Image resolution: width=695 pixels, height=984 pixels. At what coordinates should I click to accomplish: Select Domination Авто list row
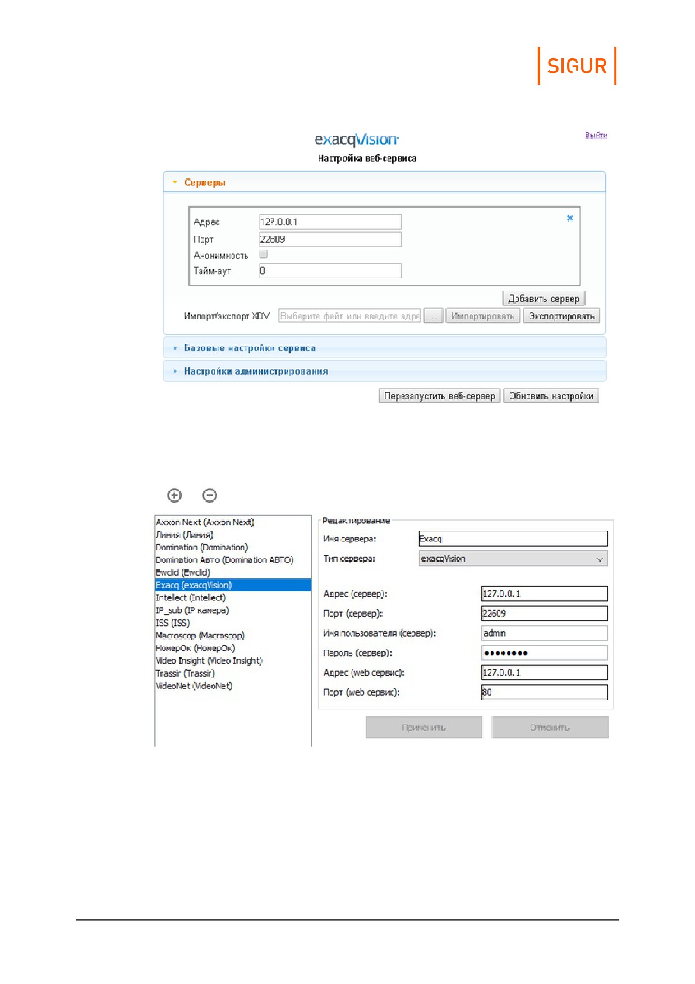click(x=233, y=560)
